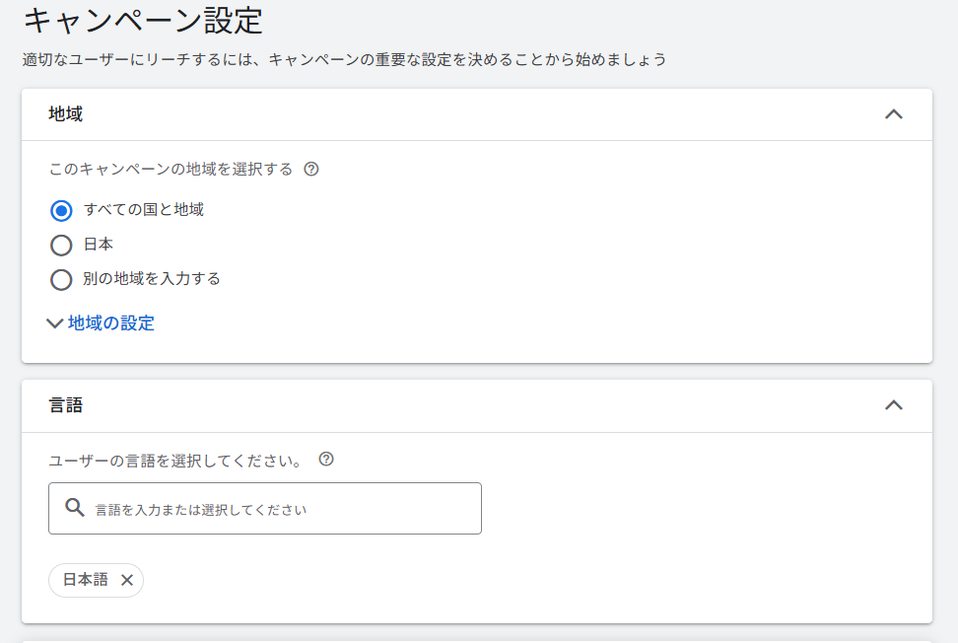The width and height of the screenshot is (958, 643).
Task: Click the 別の地域を入力する label text
Action: [152, 279]
